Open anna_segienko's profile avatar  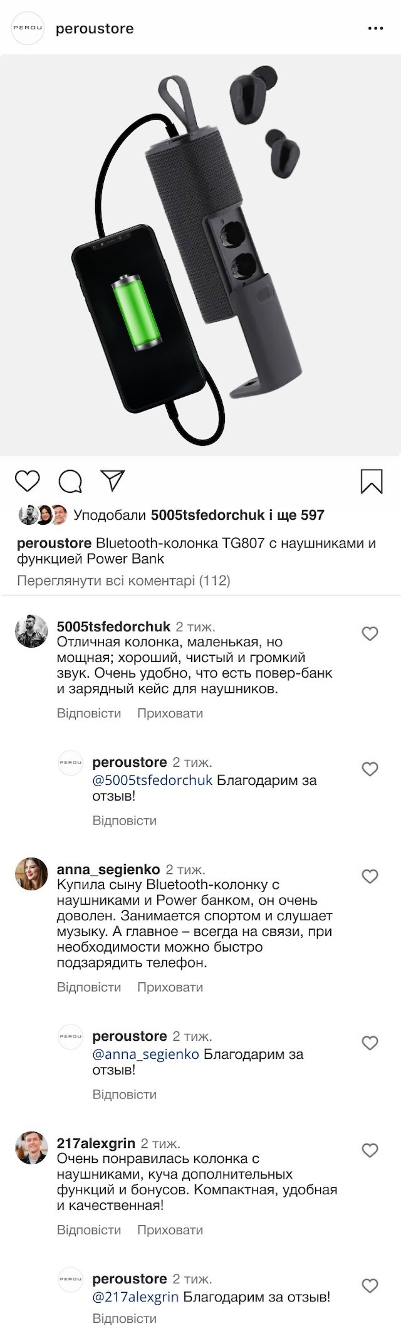coord(31,874)
